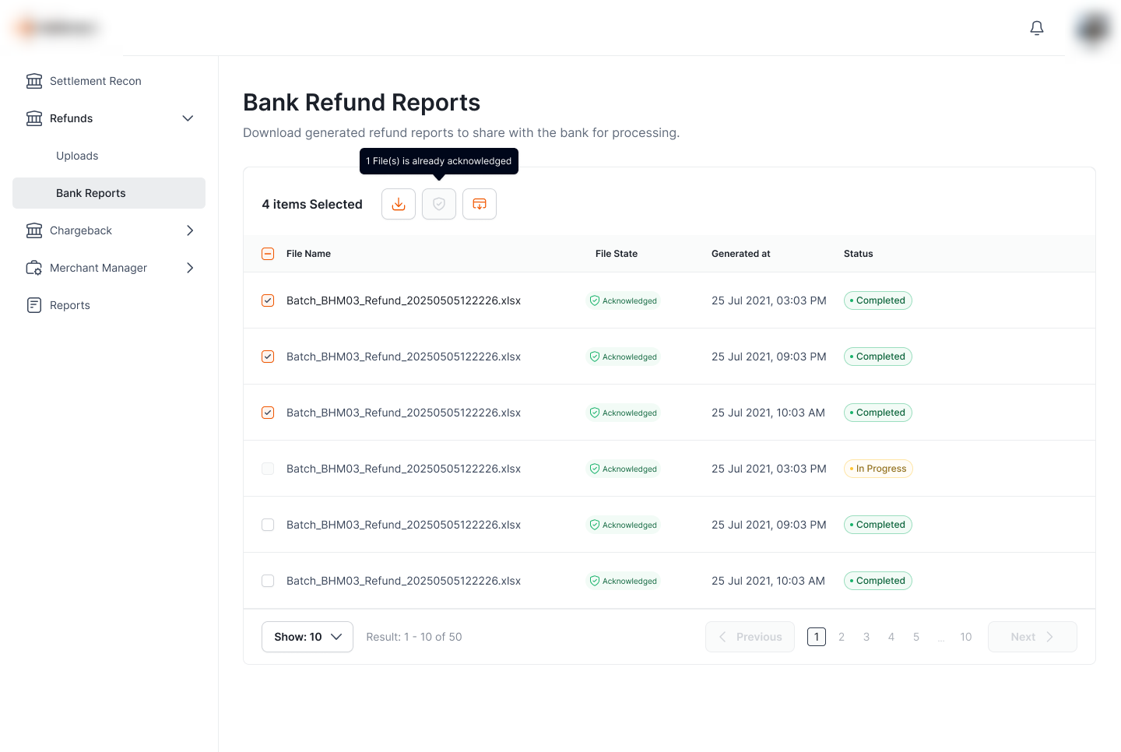Select the Chargeback sidebar label

click(81, 230)
